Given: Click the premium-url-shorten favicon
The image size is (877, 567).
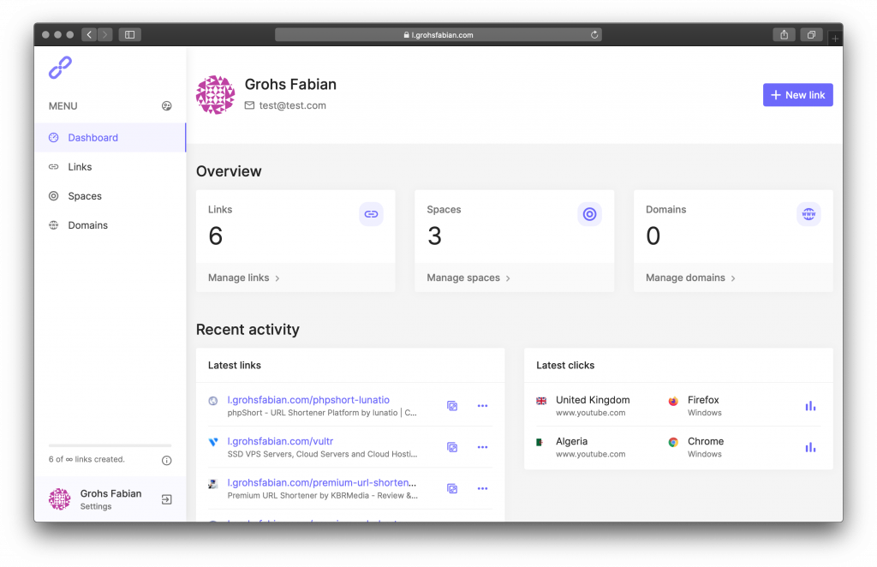Looking at the screenshot, I should click(x=213, y=483).
